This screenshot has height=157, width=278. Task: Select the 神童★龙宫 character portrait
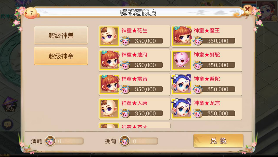coord(181,109)
